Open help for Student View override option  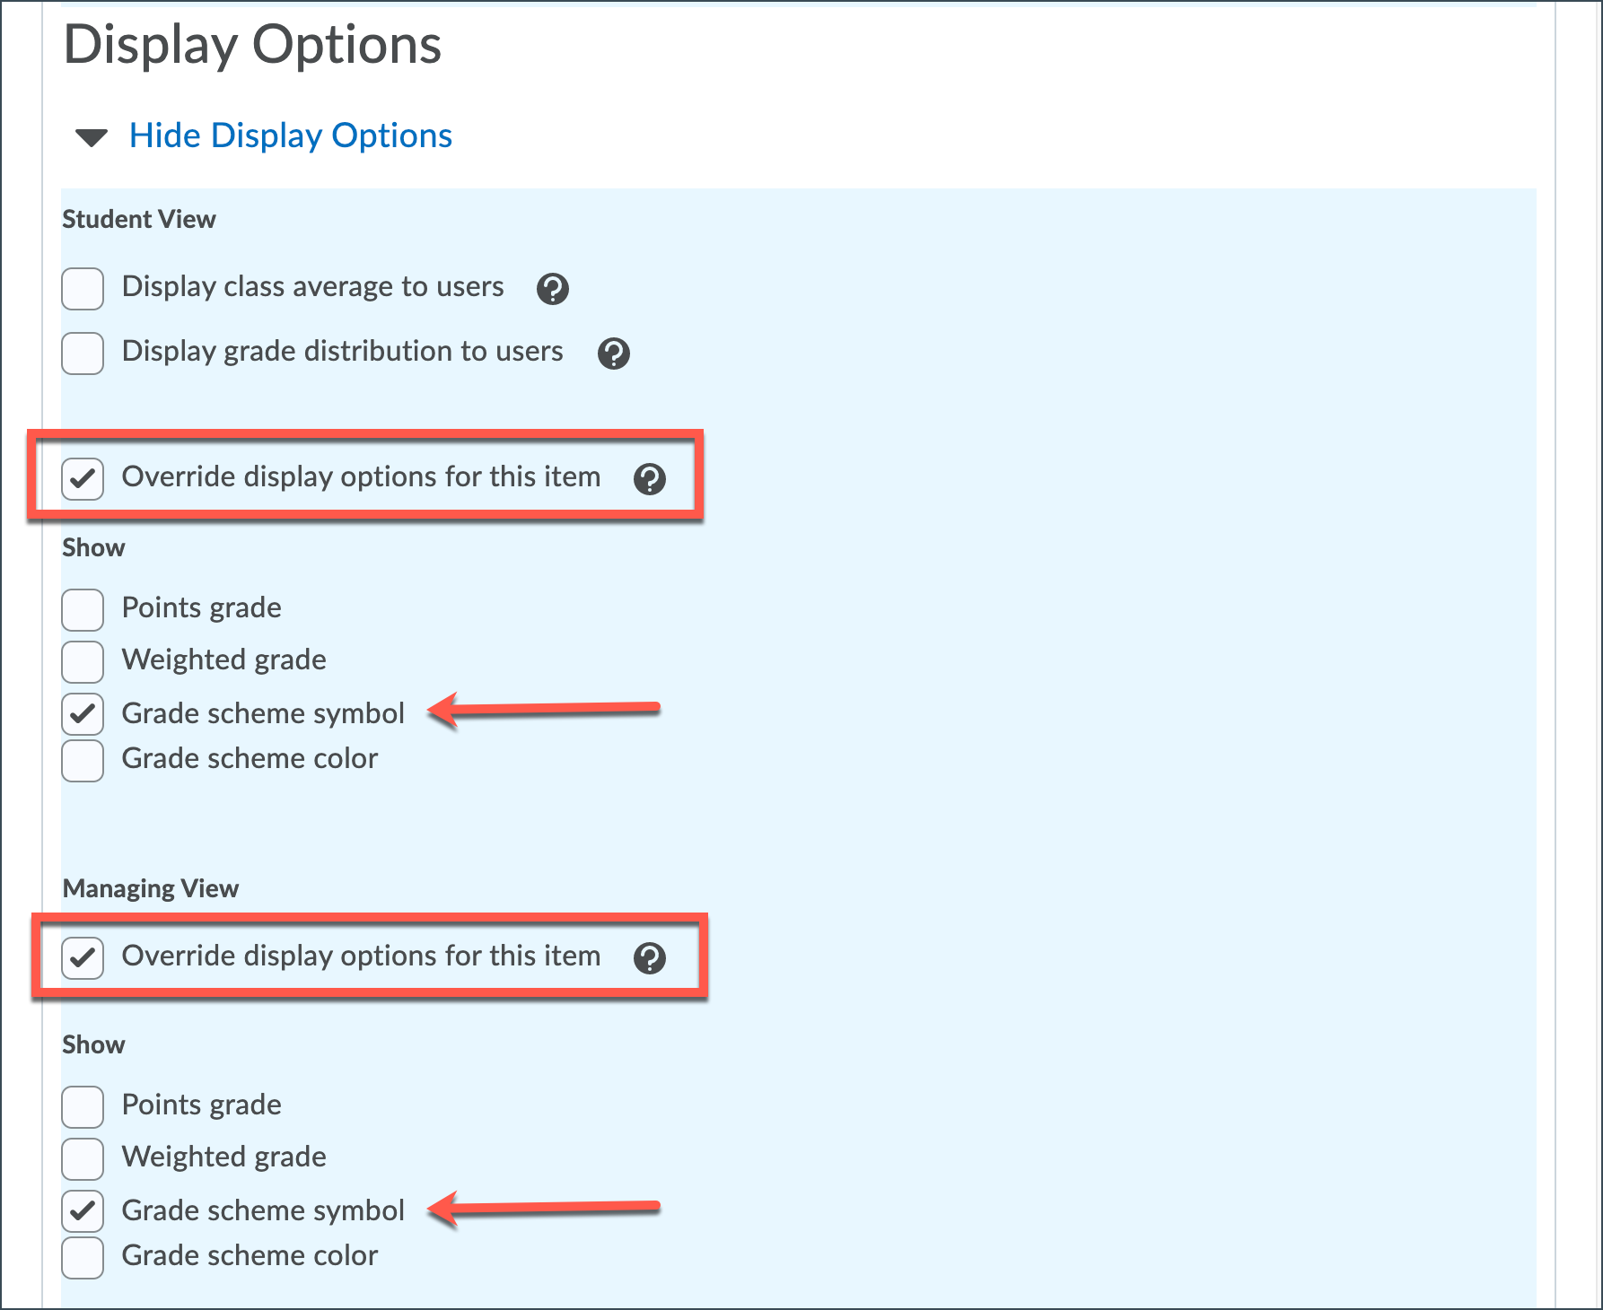coord(650,479)
